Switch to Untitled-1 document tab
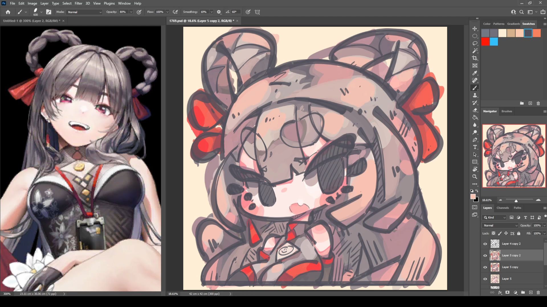This screenshot has height=307, width=547. [x=32, y=21]
